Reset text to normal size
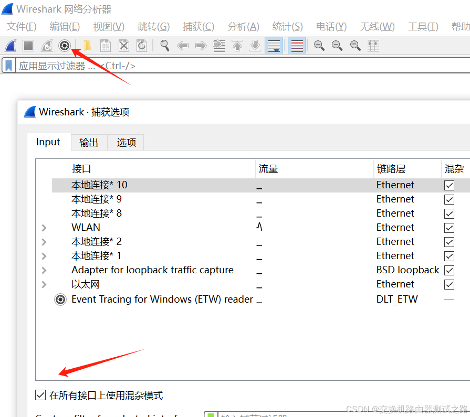 [355, 46]
